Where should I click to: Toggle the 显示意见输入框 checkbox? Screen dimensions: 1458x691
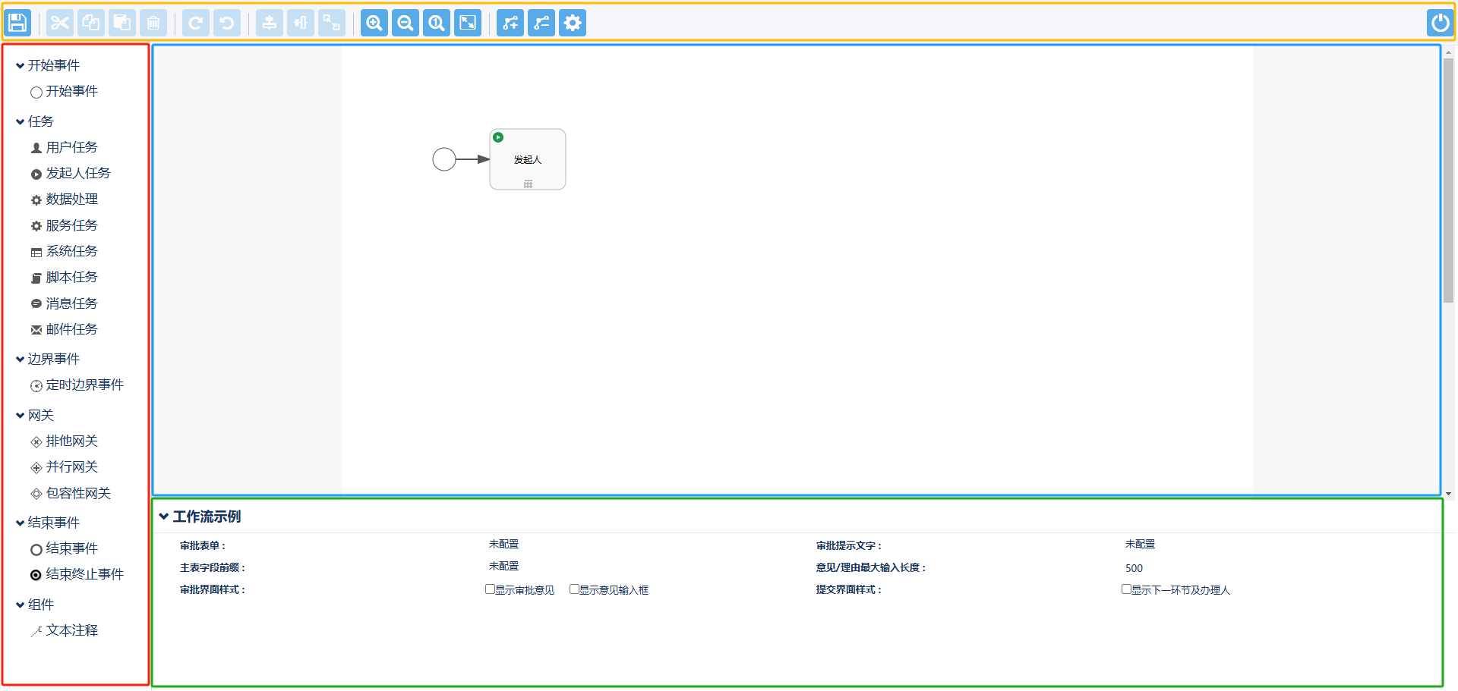click(575, 589)
